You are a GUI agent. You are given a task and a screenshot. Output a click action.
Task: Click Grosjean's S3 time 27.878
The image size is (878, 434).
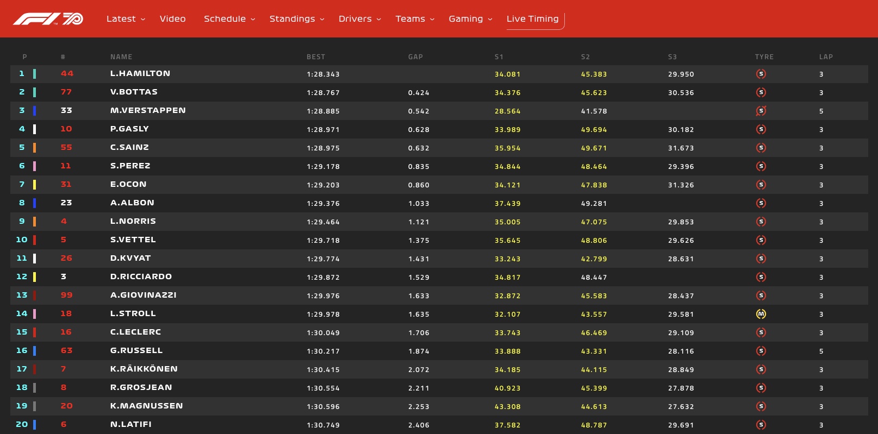tap(681, 388)
